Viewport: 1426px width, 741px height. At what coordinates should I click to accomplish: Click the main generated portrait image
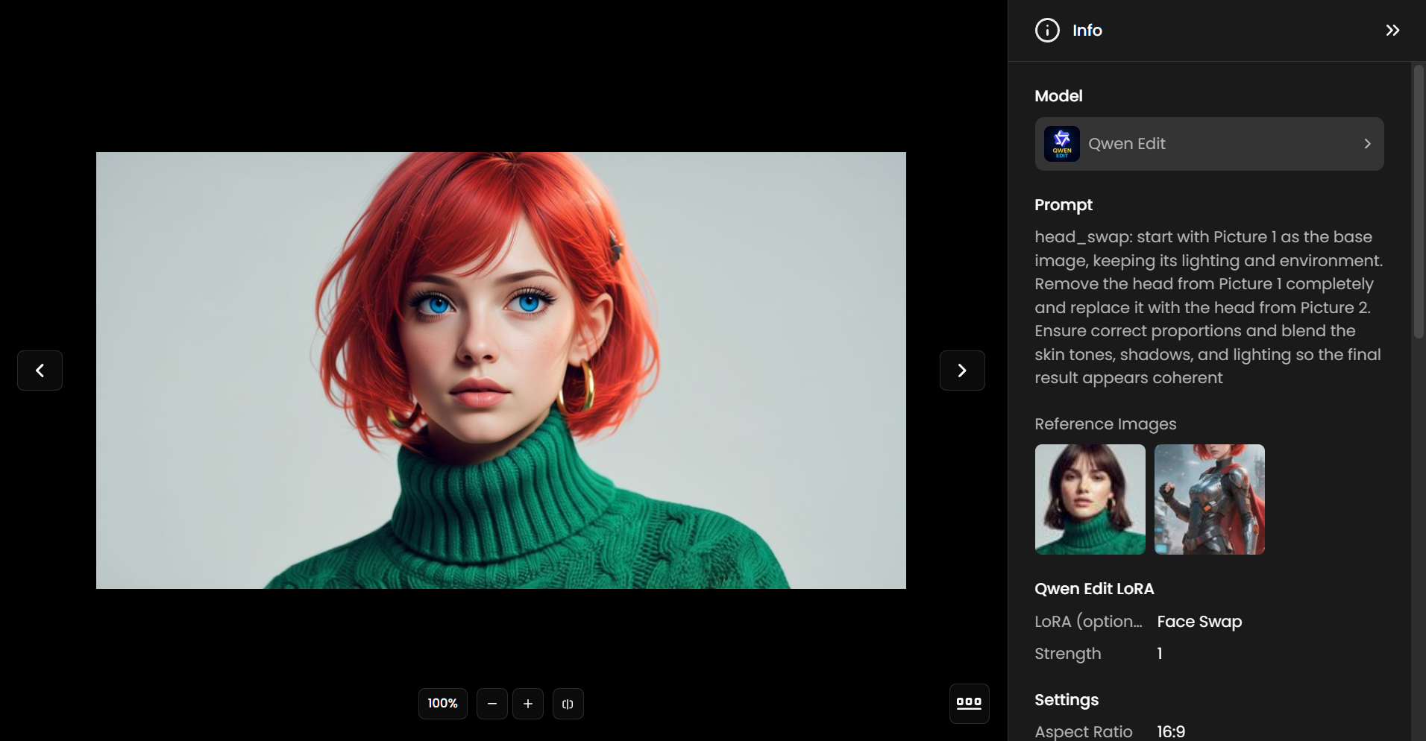pos(501,370)
